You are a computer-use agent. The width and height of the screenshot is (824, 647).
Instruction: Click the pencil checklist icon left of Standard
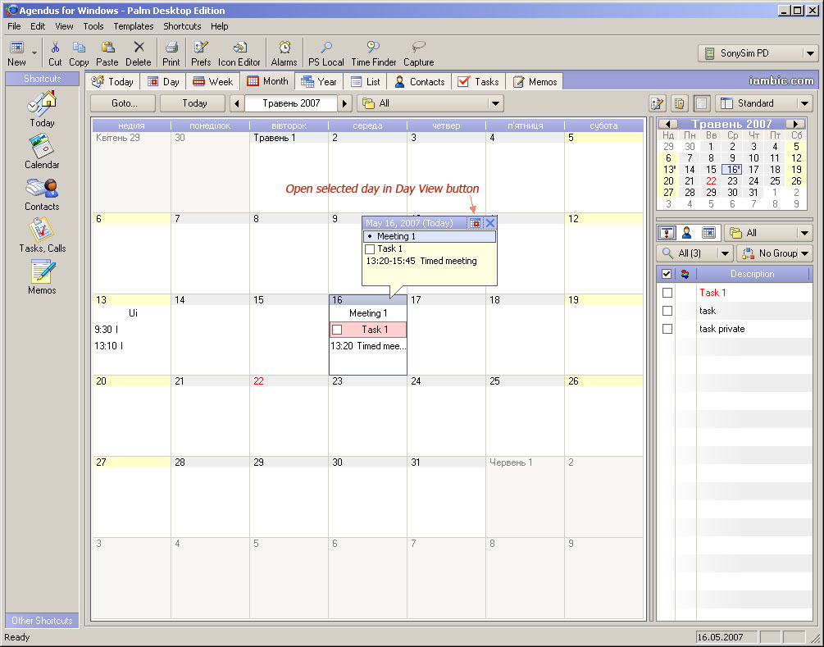[658, 103]
